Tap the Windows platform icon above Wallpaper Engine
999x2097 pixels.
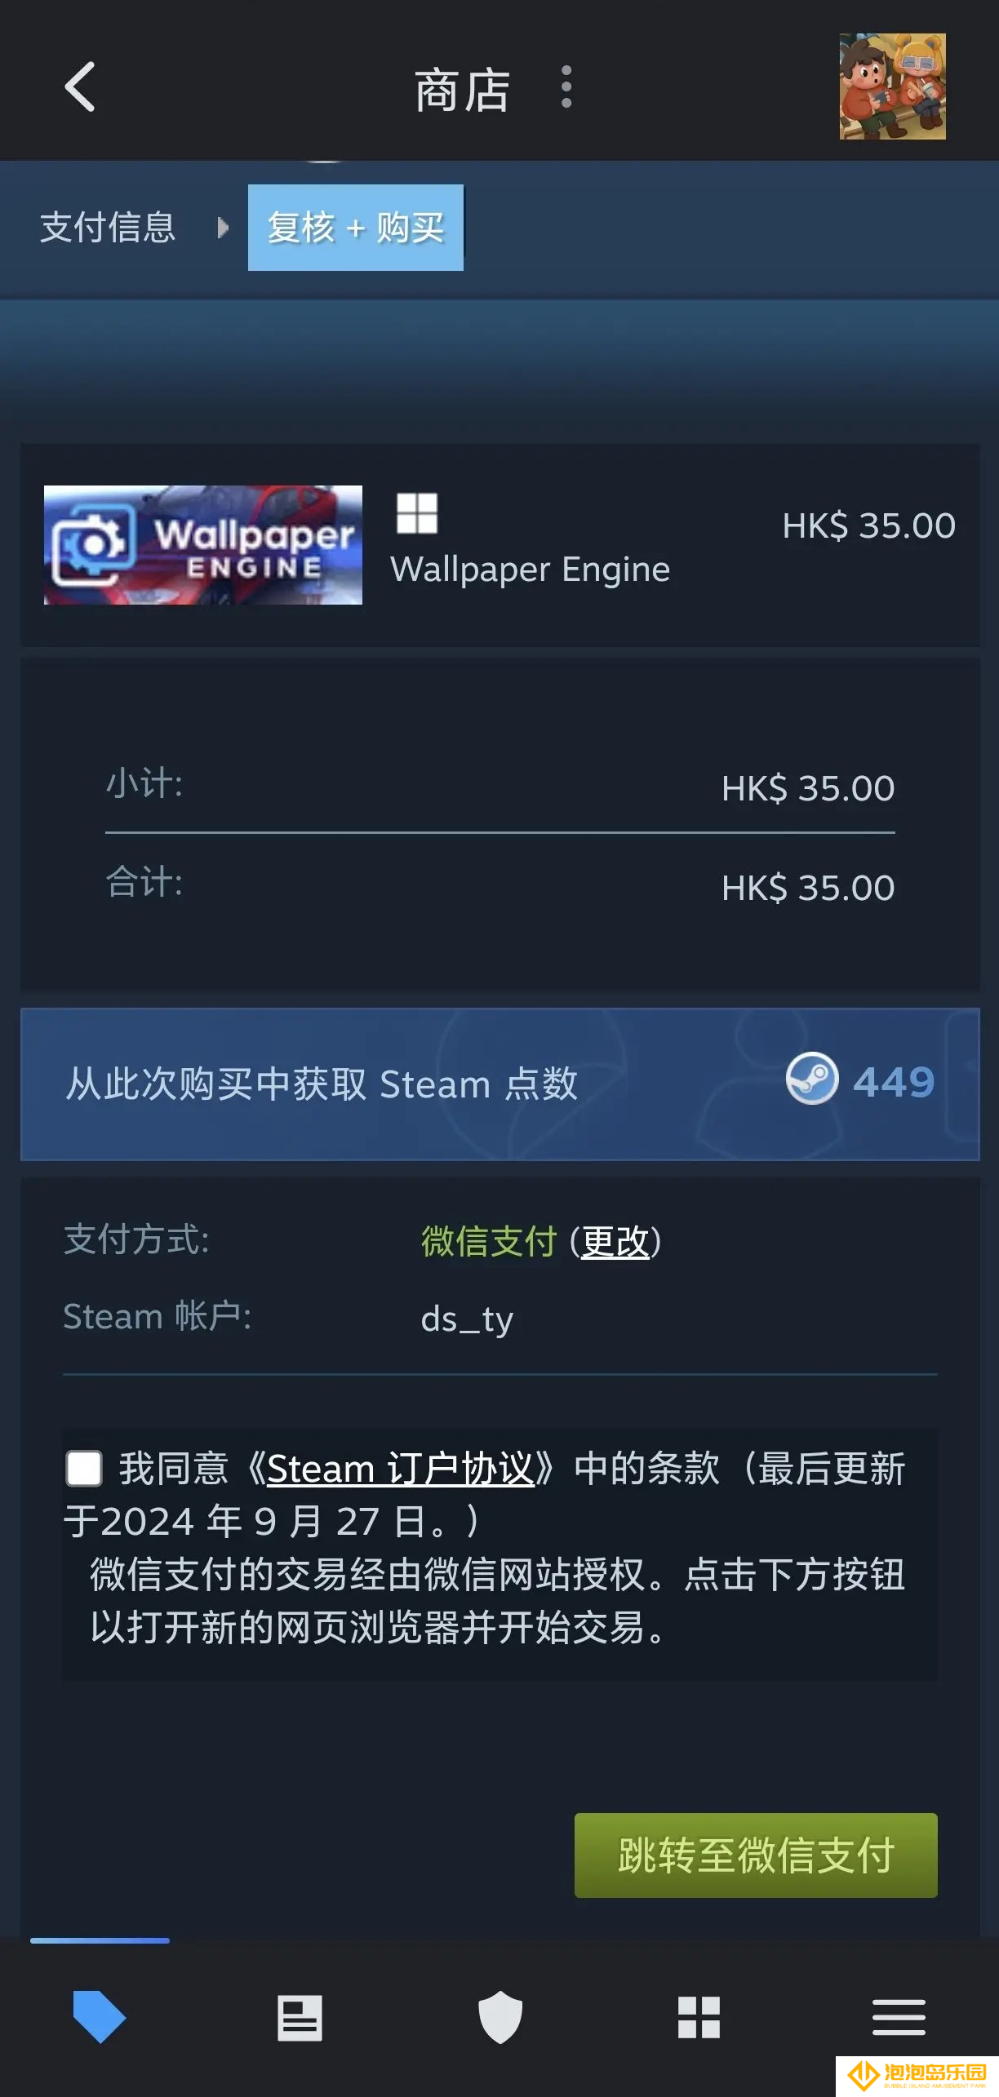click(x=417, y=513)
